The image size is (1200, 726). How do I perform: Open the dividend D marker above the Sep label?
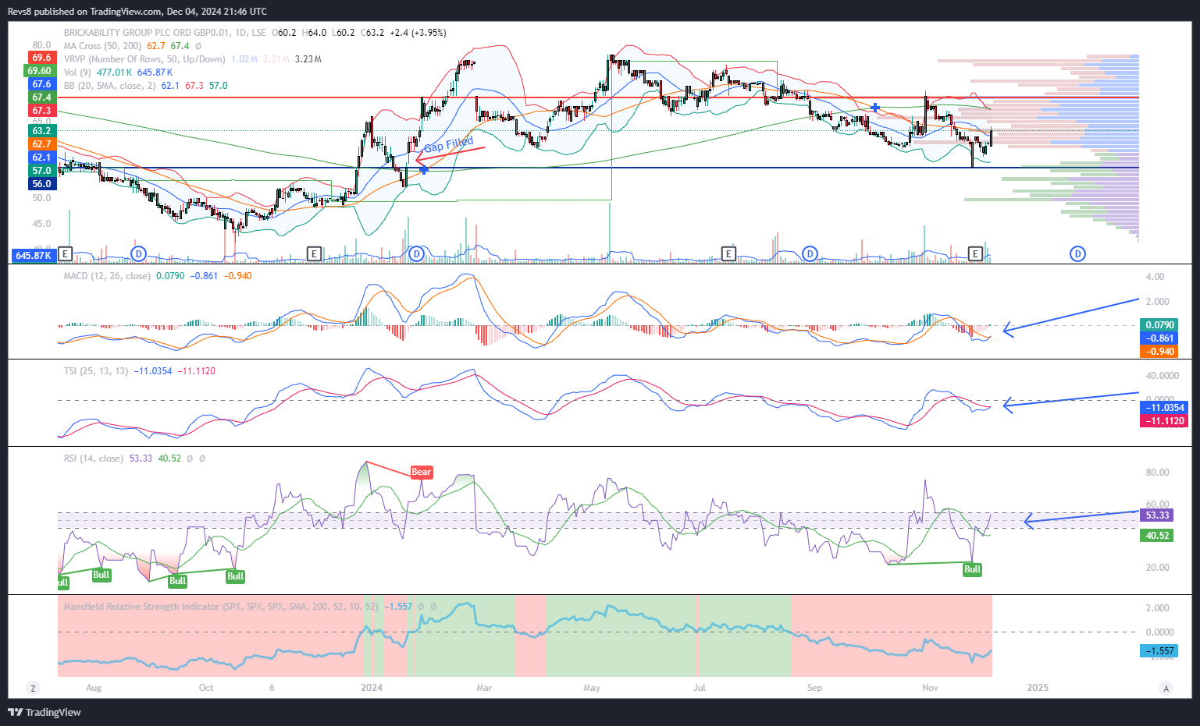810,253
